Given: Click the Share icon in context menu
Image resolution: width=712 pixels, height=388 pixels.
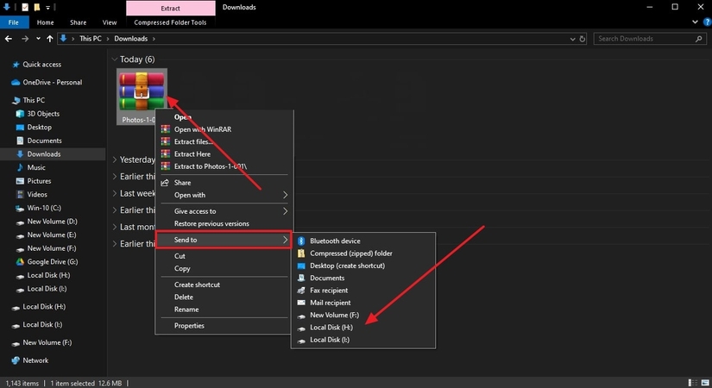Looking at the screenshot, I should [x=165, y=183].
